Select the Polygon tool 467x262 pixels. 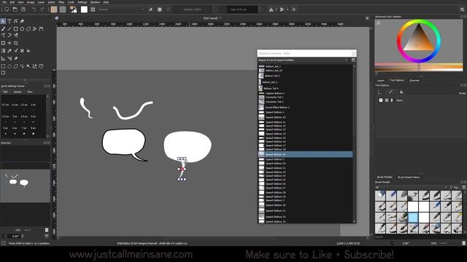tap(28, 29)
